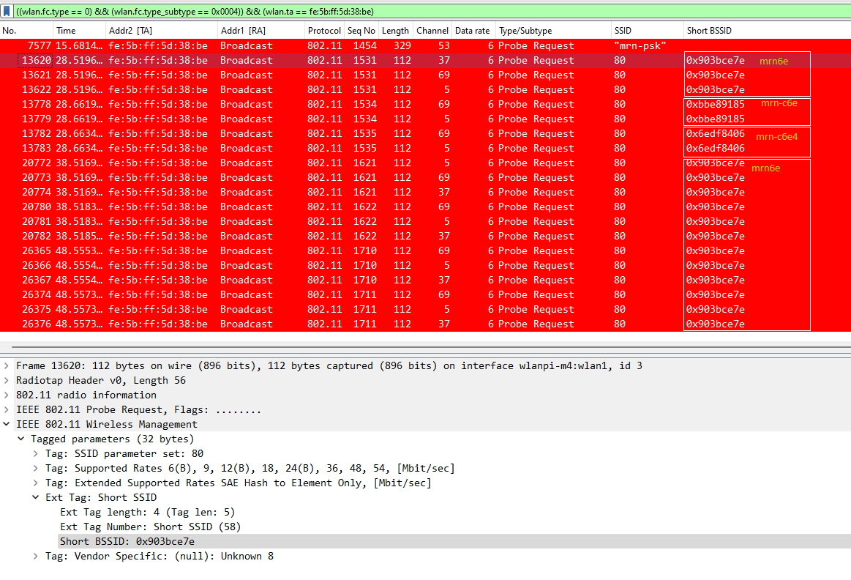Select the Ext Tag Number: Short SSID (58) field

[x=150, y=527]
